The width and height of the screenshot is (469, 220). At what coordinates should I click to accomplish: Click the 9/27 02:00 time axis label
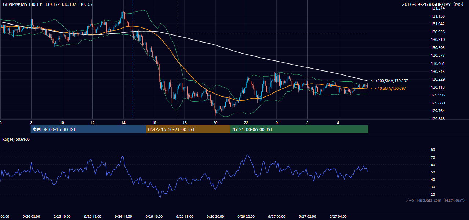click(307, 217)
